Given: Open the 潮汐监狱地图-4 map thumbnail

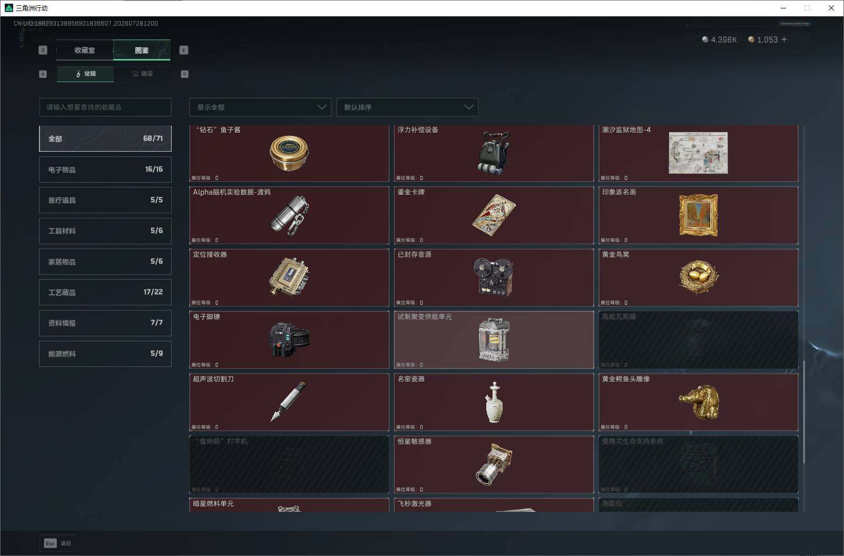Looking at the screenshot, I should click(x=698, y=153).
